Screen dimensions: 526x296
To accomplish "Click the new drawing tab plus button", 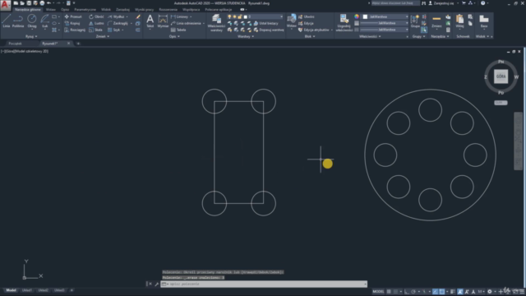I will pos(78,44).
